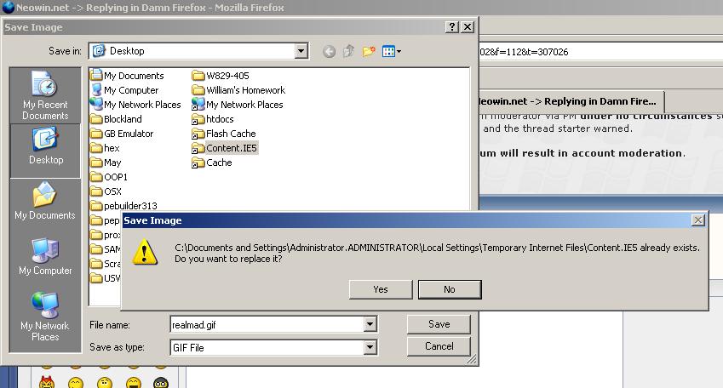The image size is (723, 388).
Task: Select the William's Homework folder
Action: click(x=238, y=90)
